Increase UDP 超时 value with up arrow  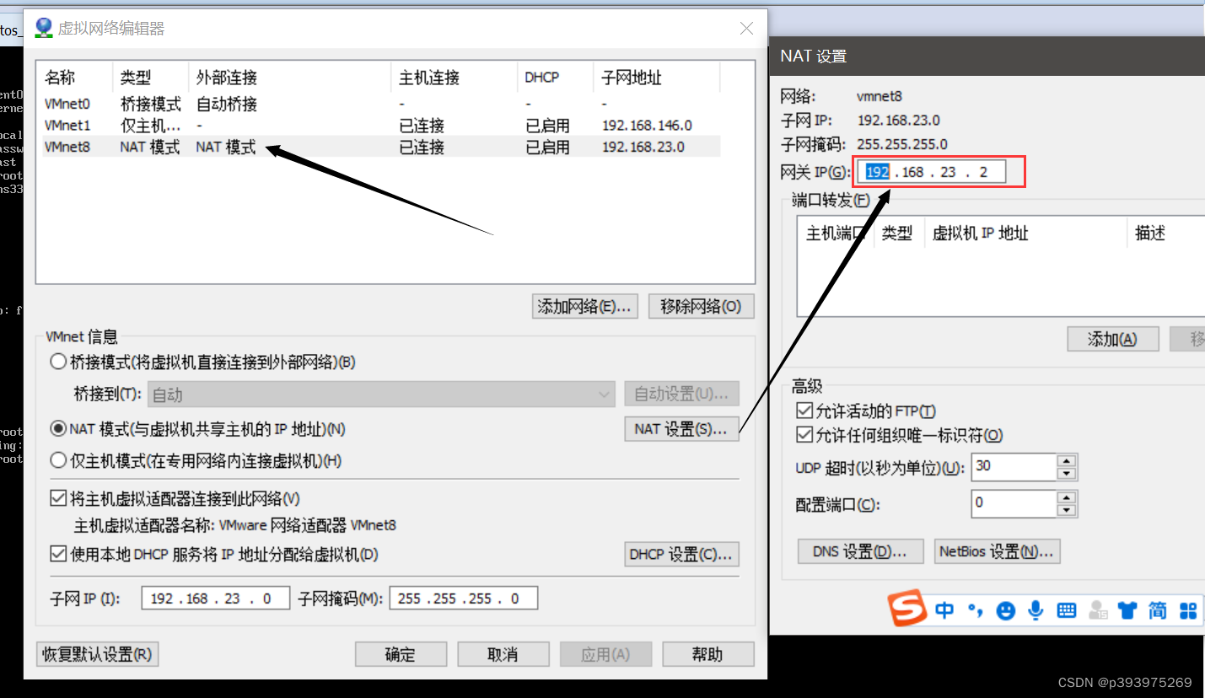(1067, 461)
